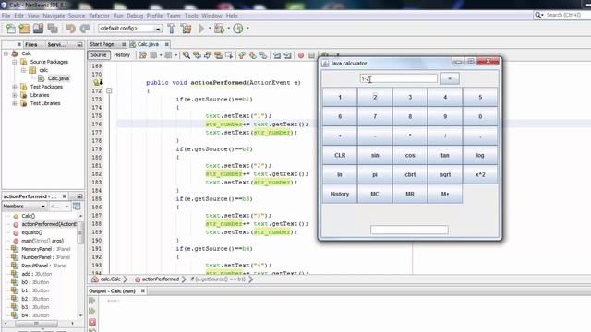The height and width of the screenshot is (332, 591).
Task: Toggle Highlight Search icon in editor toolbar
Action: coord(218,55)
